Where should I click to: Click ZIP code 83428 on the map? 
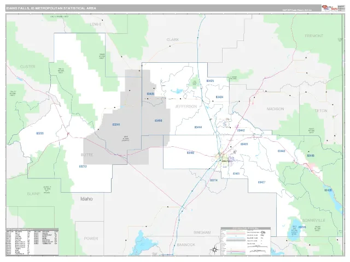(x=328, y=190)
